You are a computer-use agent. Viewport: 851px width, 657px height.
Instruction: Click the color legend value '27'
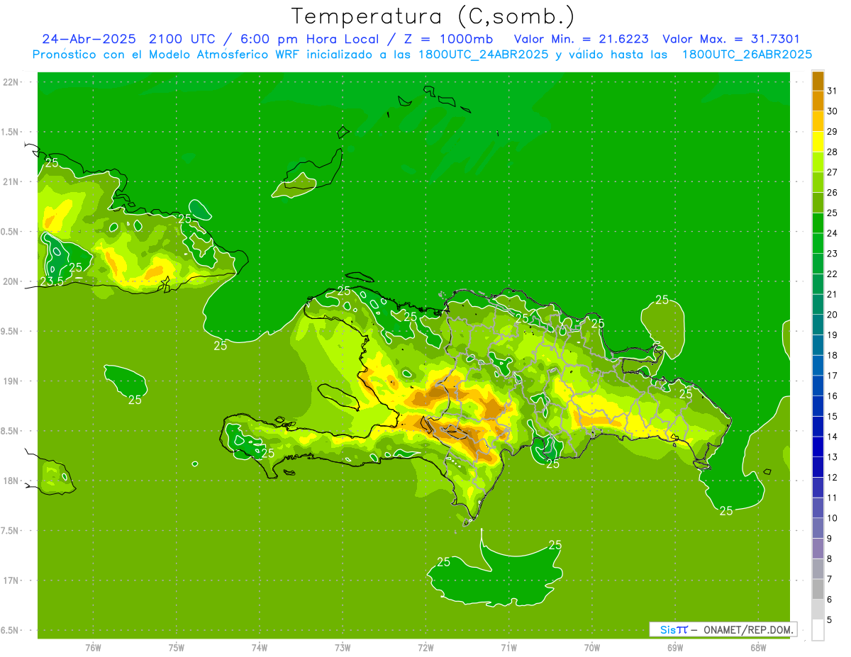[833, 172]
